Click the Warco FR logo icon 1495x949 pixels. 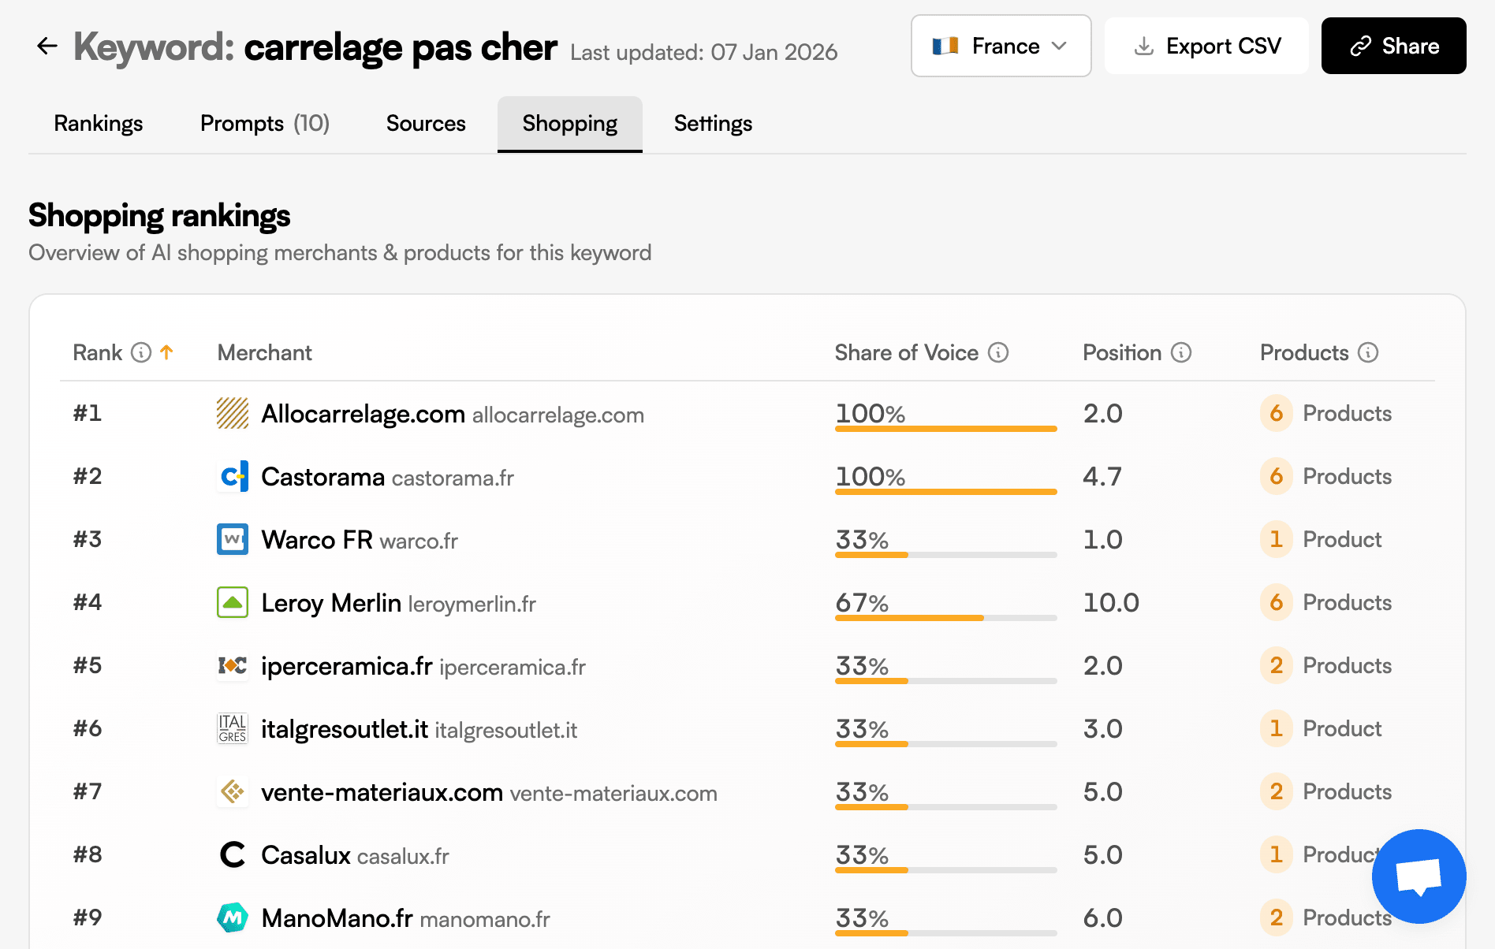tap(233, 539)
